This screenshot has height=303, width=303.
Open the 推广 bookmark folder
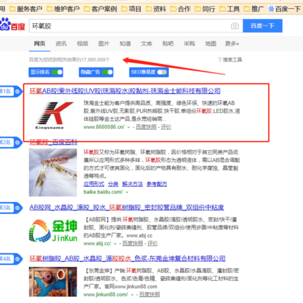tap(254, 9)
